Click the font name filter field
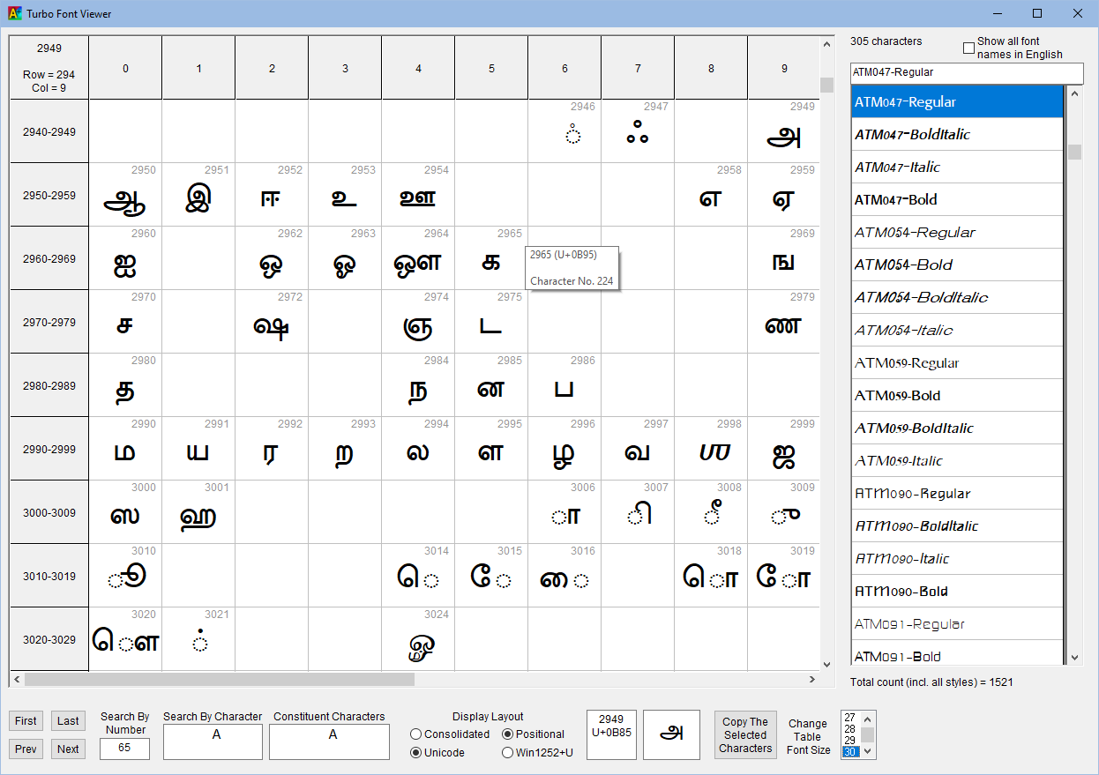Image resolution: width=1099 pixels, height=775 pixels. pyautogui.click(x=968, y=72)
